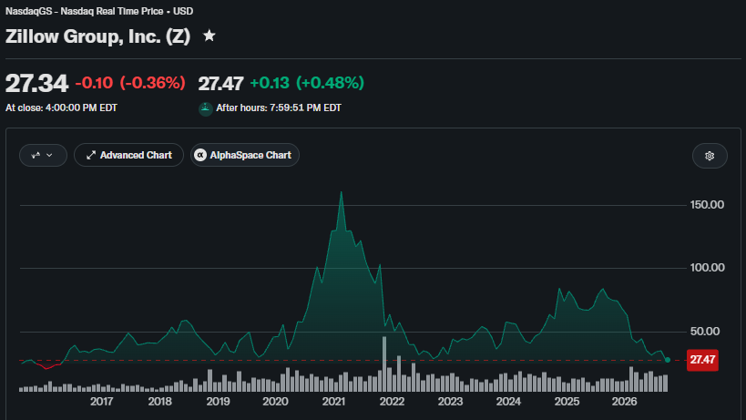The height and width of the screenshot is (420, 746).
Task: Click the 2021 year label on axis
Action: pos(333,402)
